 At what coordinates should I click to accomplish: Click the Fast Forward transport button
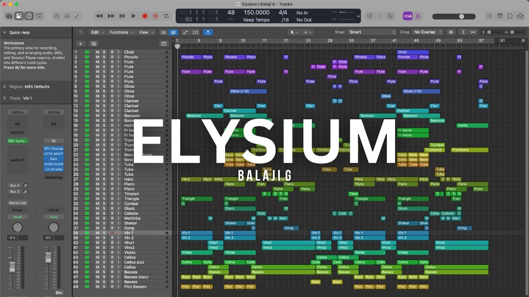click(x=111, y=16)
